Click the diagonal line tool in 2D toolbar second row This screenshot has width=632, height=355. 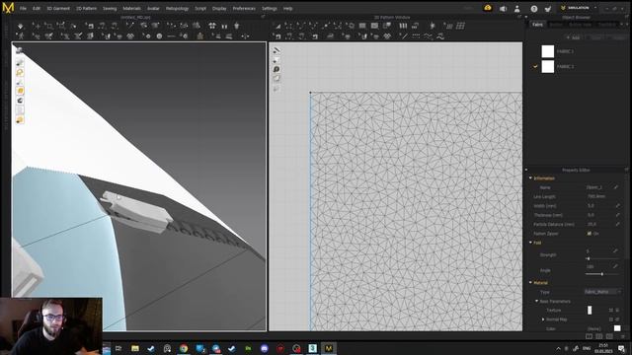[x=404, y=36]
